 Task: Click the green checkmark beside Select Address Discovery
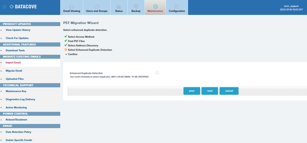point(66,45)
